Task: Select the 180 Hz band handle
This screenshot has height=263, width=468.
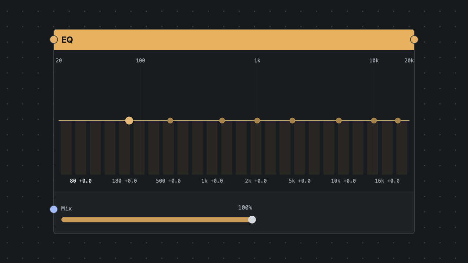Action: click(170, 121)
